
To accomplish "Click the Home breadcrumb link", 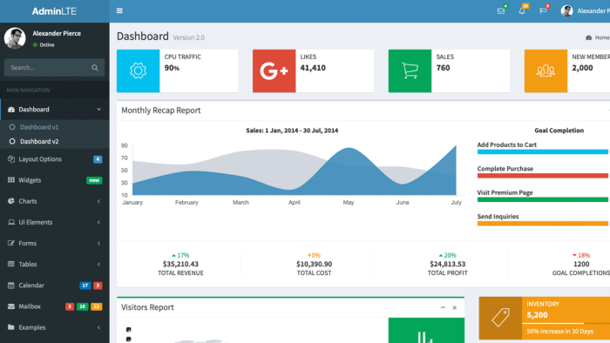I will [598, 37].
